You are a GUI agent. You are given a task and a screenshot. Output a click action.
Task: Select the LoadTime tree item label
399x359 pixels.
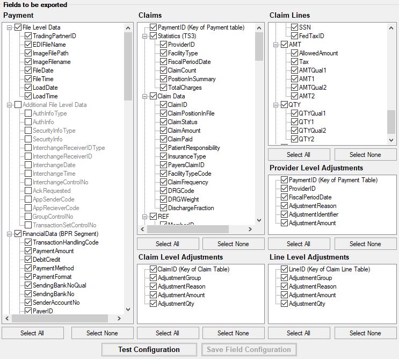coord(45,96)
